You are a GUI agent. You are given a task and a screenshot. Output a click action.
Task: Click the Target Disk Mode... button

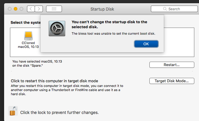tap(172, 81)
